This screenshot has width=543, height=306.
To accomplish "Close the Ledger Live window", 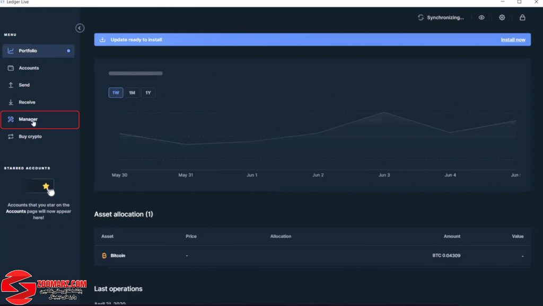I will click(536, 2).
